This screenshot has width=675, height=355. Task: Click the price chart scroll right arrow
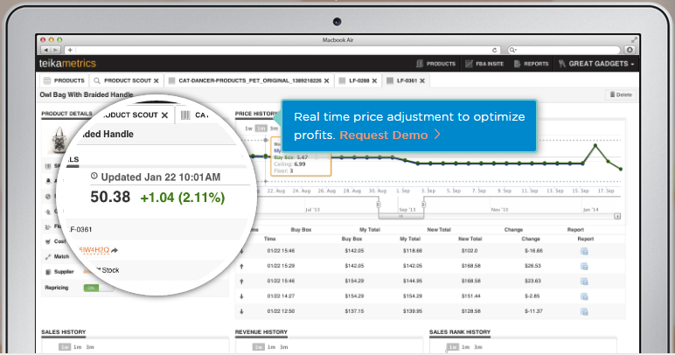(x=618, y=214)
